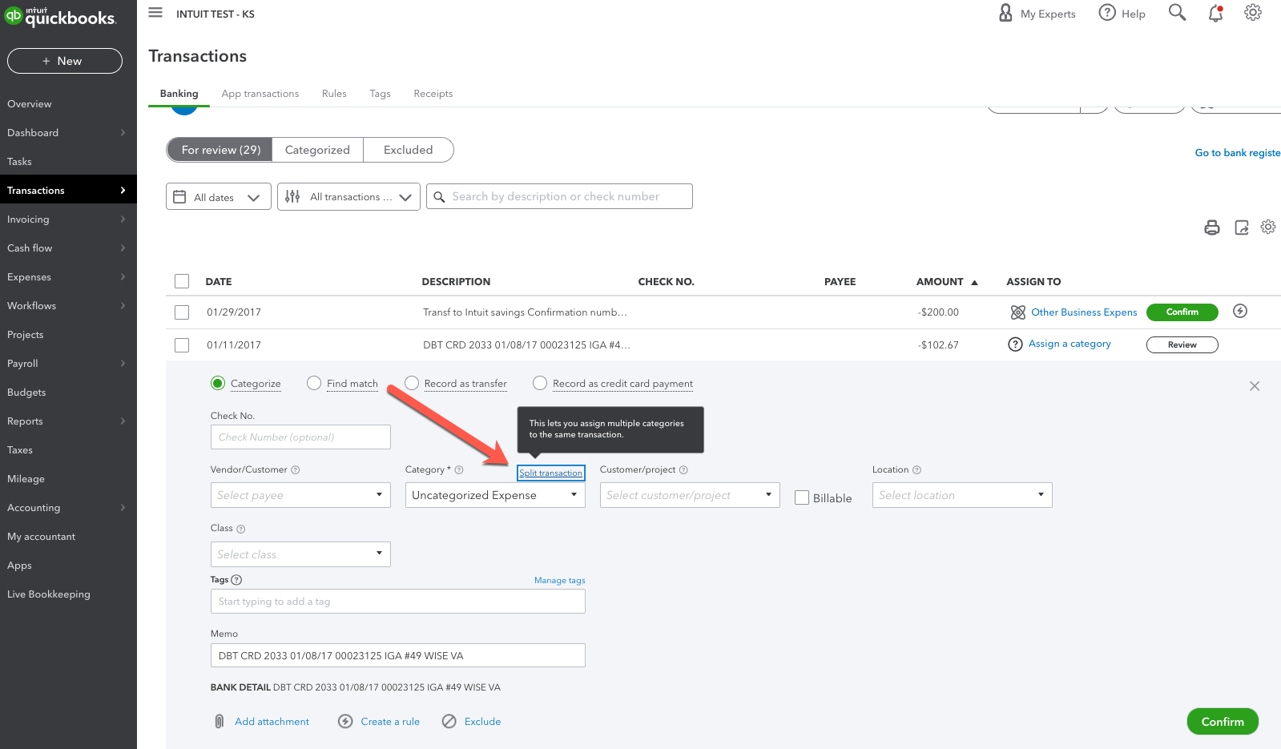Viewport: 1281px width, 749px height.
Task: Click the Other Business Expenses category icon
Action: (1018, 312)
